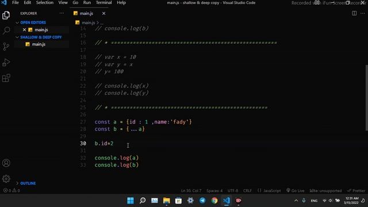Click the CRLF end-of-line indicator
This screenshot has width=368, height=207.
(247, 190)
